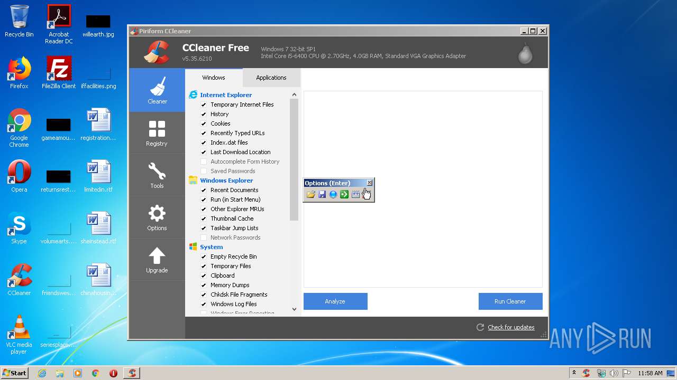The width and height of the screenshot is (677, 380).
Task: Uncheck Thumbnail Cache checkbox
Action: [x=204, y=218]
